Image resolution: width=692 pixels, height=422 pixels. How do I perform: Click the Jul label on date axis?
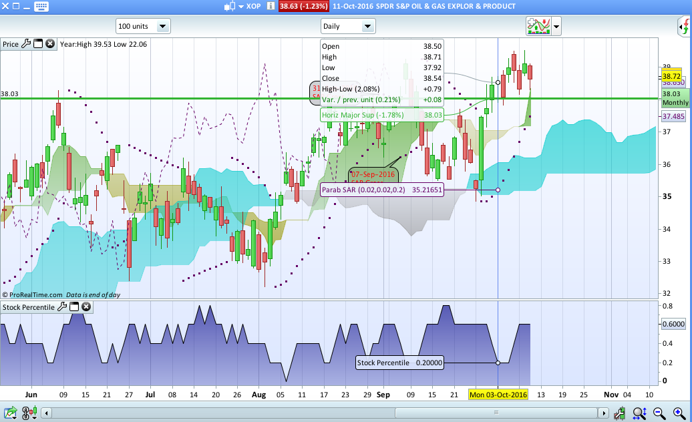click(x=150, y=394)
